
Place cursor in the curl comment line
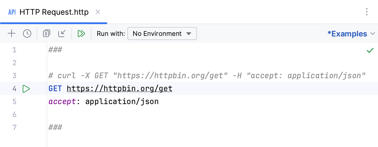pyautogui.click(x=206, y=76)
